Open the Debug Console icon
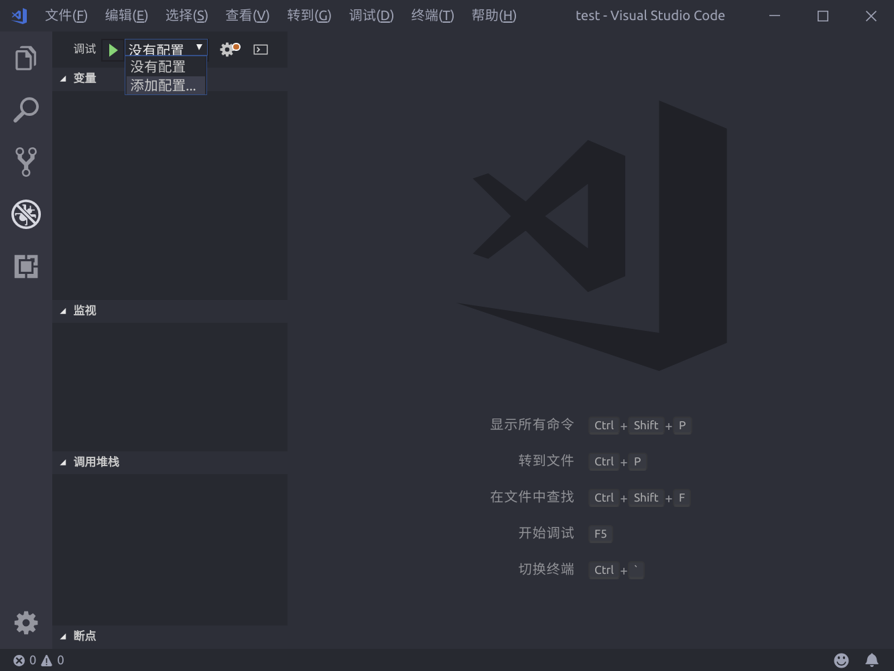Viewport: 894px width, 671px height. pos(261,49)
